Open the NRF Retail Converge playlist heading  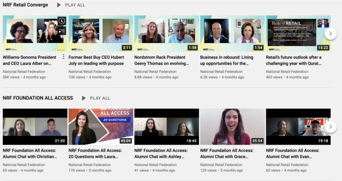pos(25,5)
